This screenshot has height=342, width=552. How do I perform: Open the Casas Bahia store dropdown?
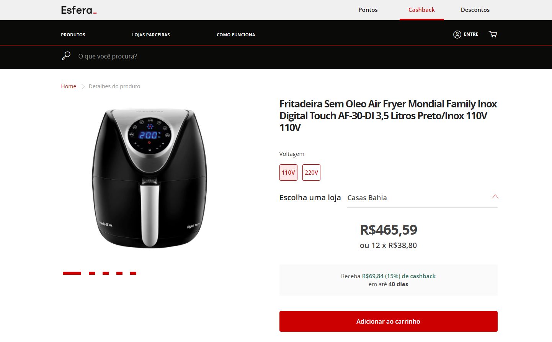(x=422, y=198)
